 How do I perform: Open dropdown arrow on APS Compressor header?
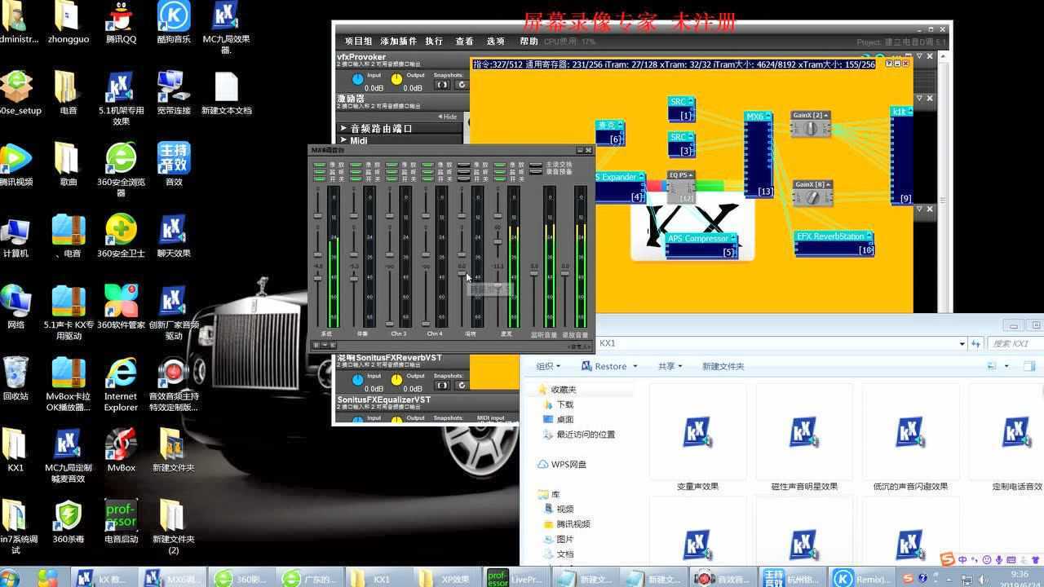732,238
